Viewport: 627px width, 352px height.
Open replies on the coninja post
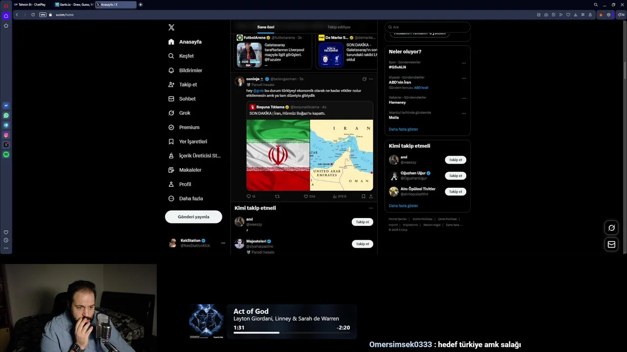[249, 196]
